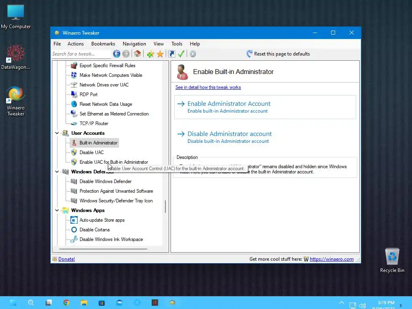412x309 pixels.
Task: Click the Disable UAC shield icon
Action: (x=74, y=152)
